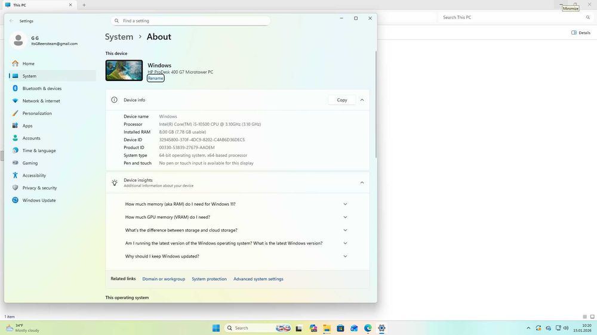Screen dimensions: 597x335
Task: Click the Processor value text
Action: tap(210, 125)
